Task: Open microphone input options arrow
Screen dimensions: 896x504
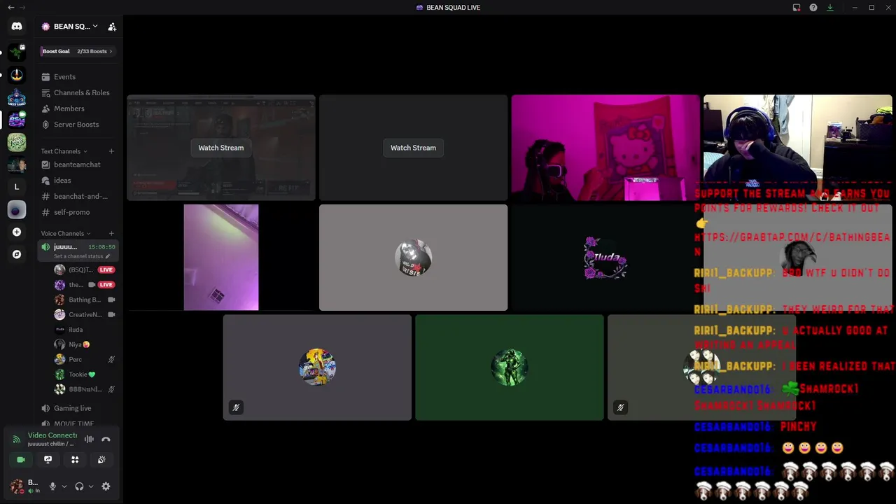Action: (x=64, y=486)
